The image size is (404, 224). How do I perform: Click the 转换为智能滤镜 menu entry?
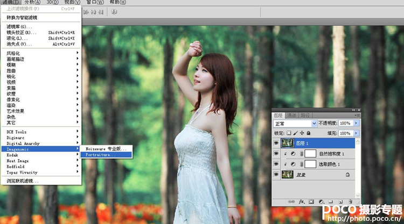click(x=22, y=18)
